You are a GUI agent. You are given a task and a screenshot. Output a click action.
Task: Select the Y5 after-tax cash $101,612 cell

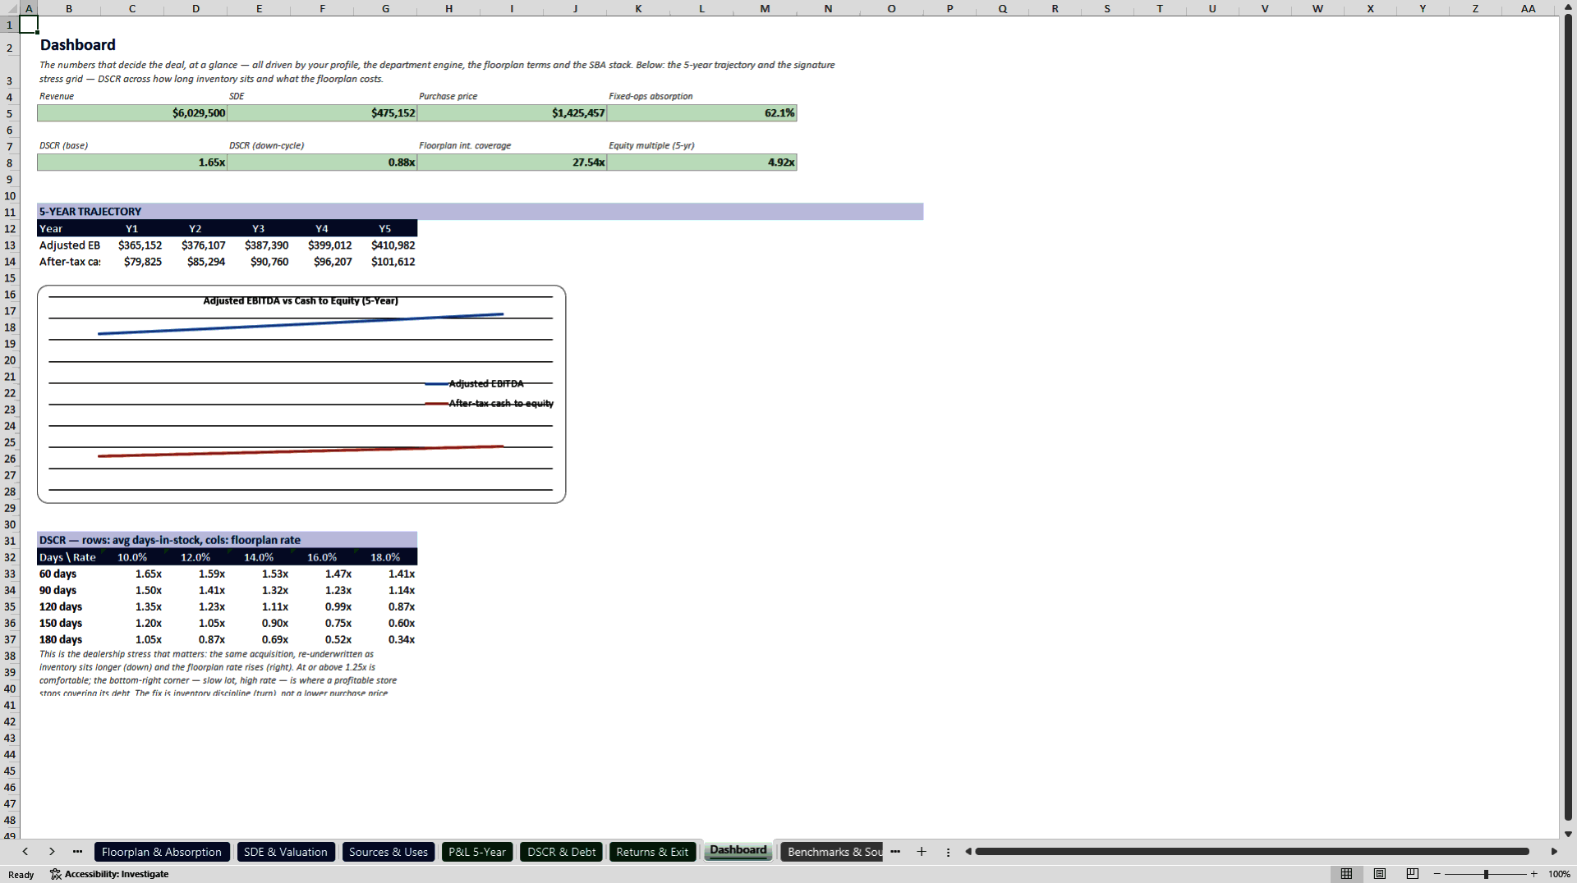(x=385, y=262)
